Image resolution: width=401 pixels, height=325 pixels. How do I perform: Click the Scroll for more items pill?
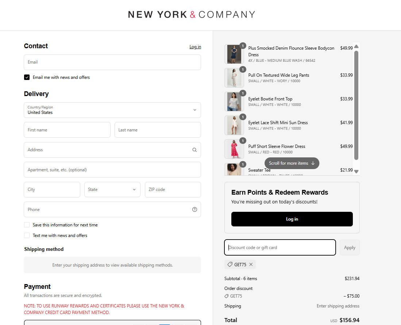tap(292, 163)
